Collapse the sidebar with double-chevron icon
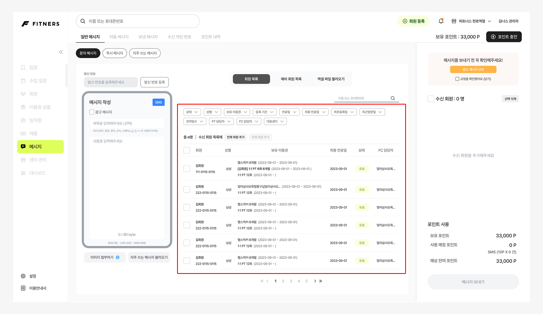The image size is (543, 314). point(61,52)
